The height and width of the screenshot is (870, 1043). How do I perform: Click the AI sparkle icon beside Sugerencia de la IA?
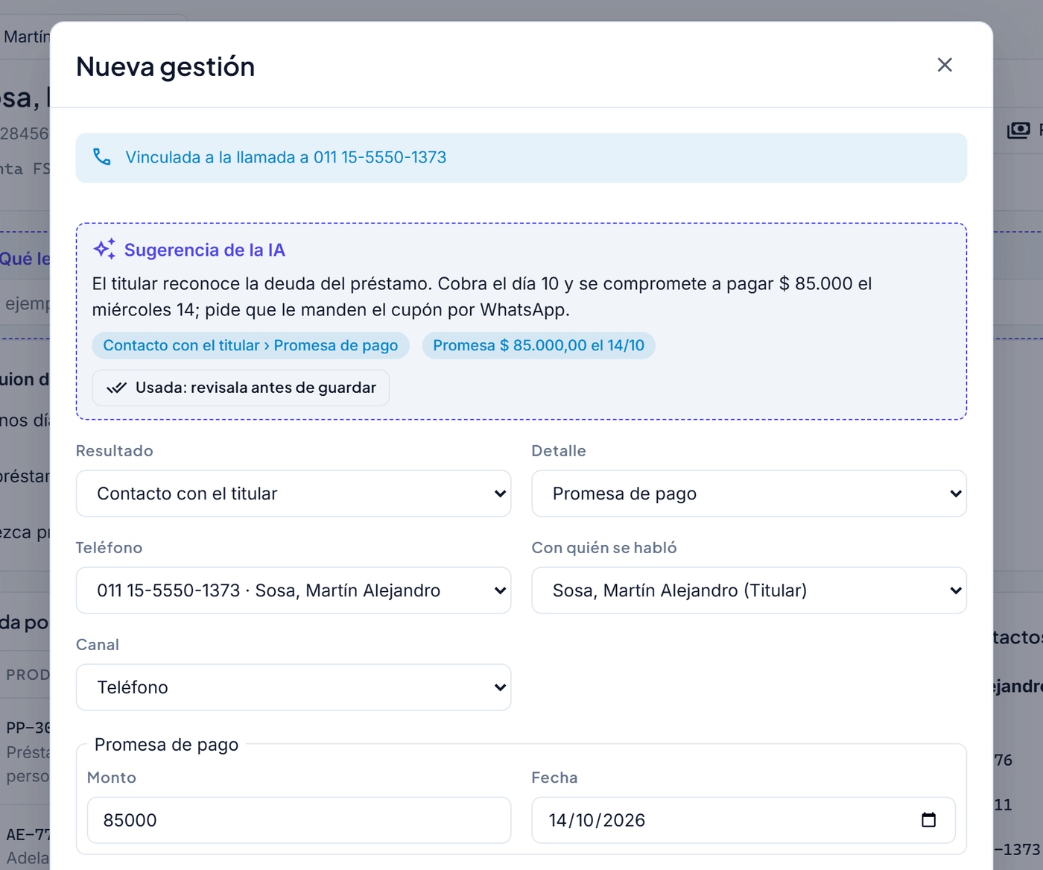point(104,249)
